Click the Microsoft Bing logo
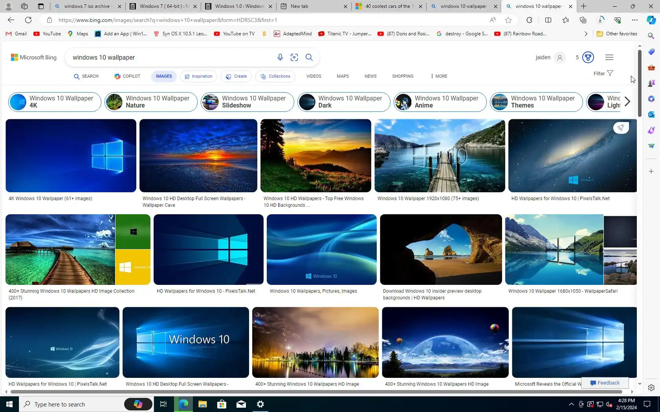Screen dimensions: 660x412 tap(34, 57)
